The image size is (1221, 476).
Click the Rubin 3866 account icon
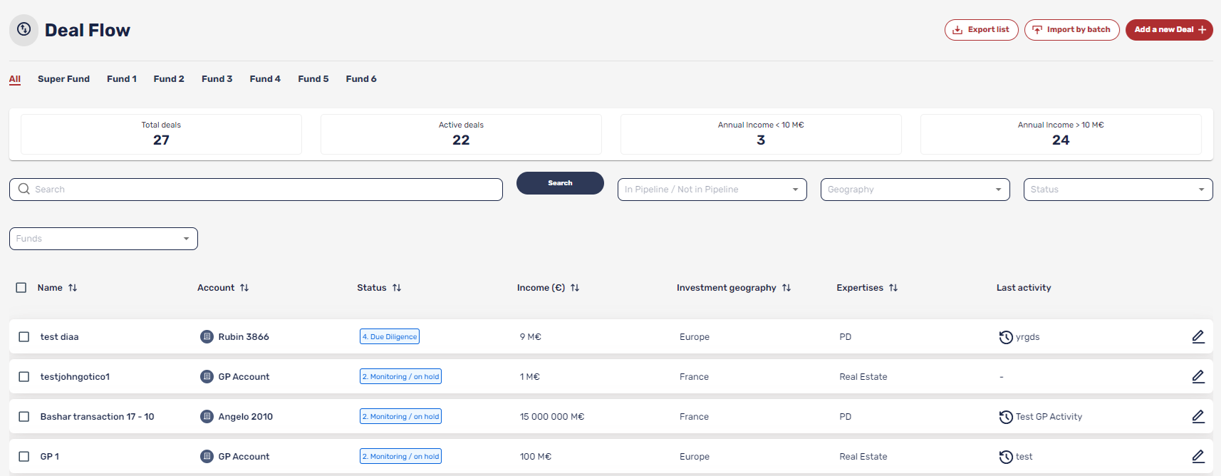[x=207, y=336]
